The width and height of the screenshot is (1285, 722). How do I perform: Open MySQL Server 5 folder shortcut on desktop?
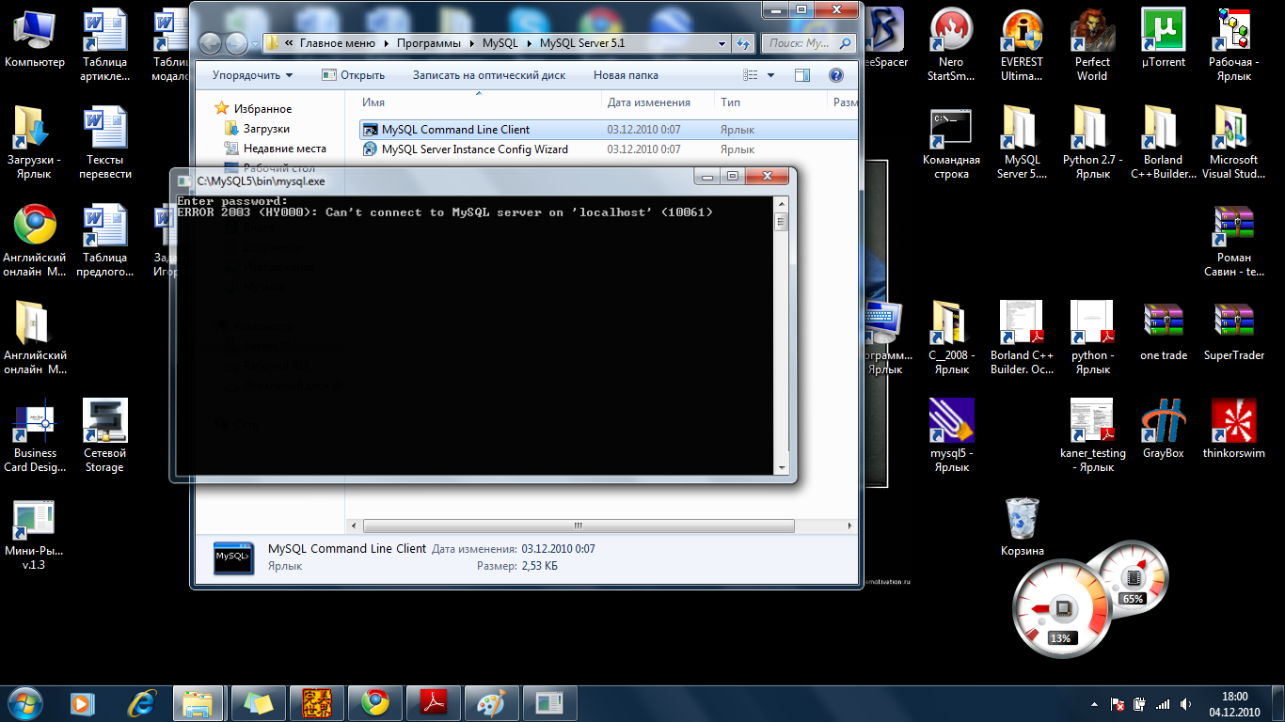coord(1022,142)
